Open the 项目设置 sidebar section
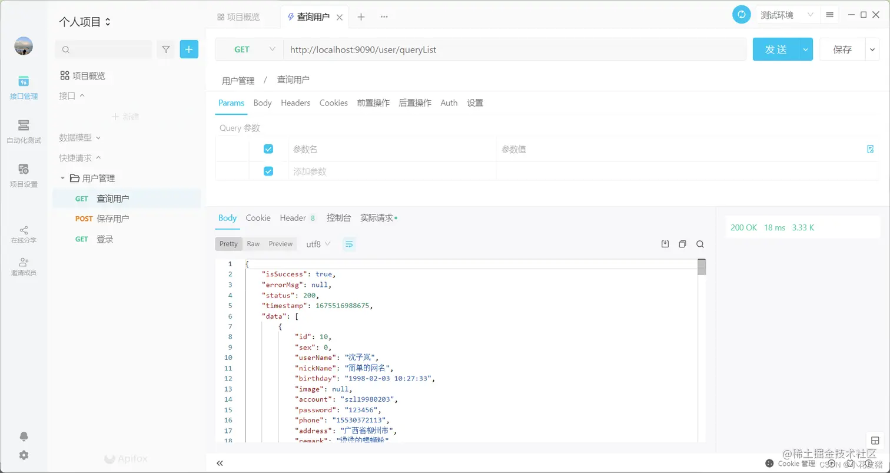 point(24,176)
